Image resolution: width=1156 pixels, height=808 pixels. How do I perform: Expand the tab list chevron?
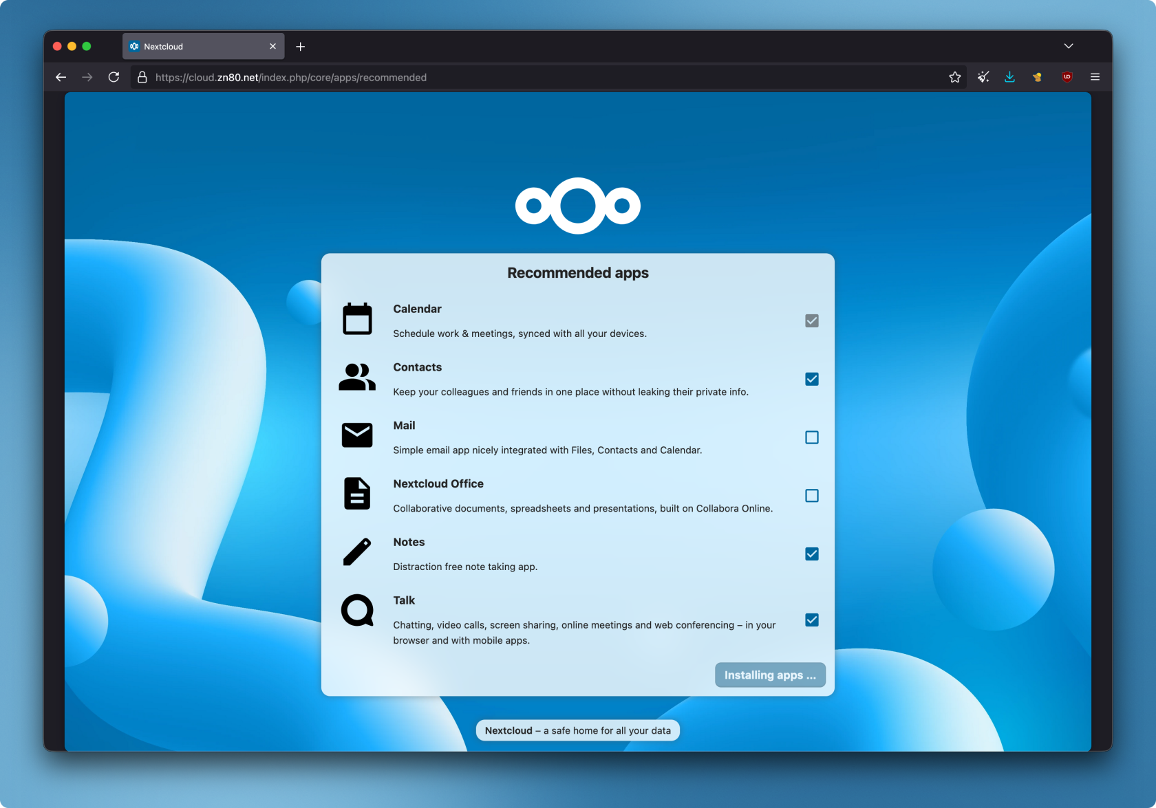[1068, 46]
